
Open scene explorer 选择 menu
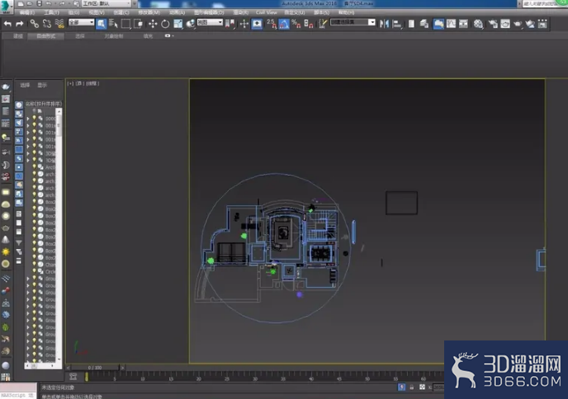point(25,85)
